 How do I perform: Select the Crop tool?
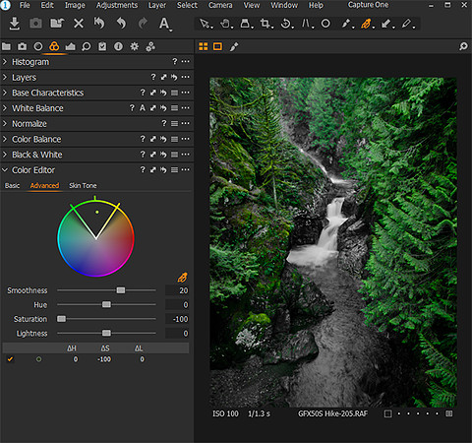[265, 24]
